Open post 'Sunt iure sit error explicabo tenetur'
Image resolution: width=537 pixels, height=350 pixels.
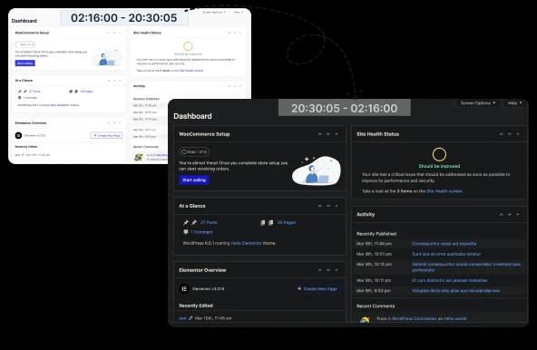click(x=446, y=254)
